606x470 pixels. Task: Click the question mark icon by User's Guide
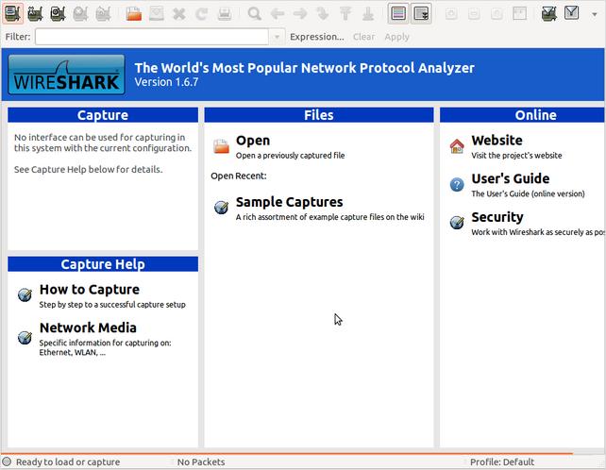pos(457,185)
